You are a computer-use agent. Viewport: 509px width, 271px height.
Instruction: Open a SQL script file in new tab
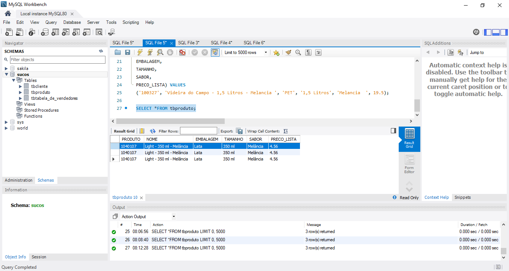pos(19,32)
